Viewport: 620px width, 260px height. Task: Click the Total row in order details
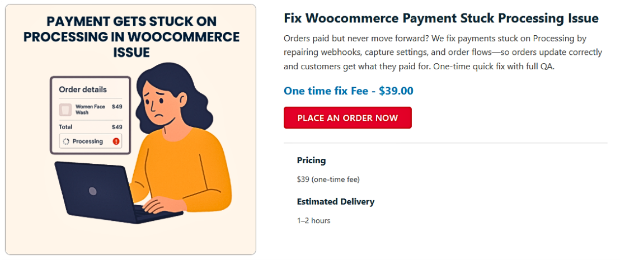tap(90, 127)
